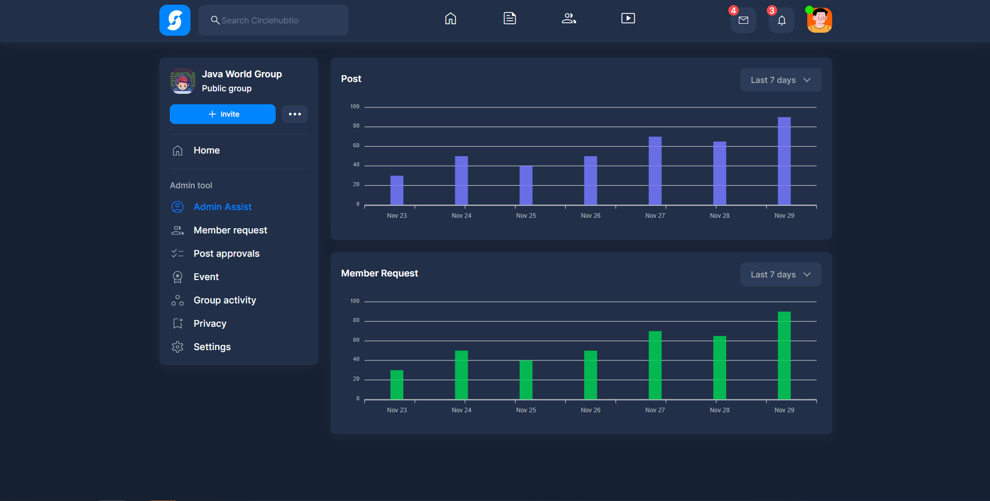
Task: Click the Admin Assist user icon
Action: (178, 207)
